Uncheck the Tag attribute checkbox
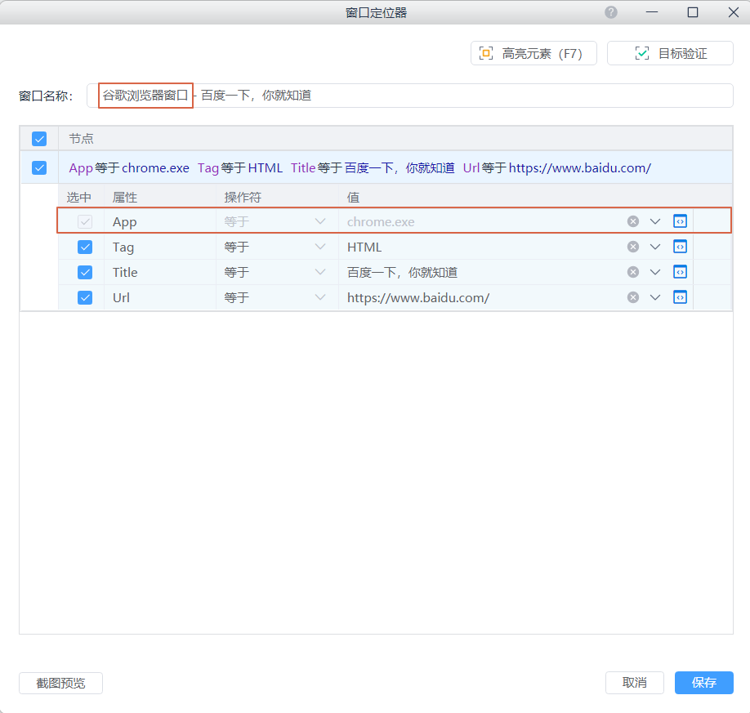This screenshot has width=750, height=713. tap(85, 247)
